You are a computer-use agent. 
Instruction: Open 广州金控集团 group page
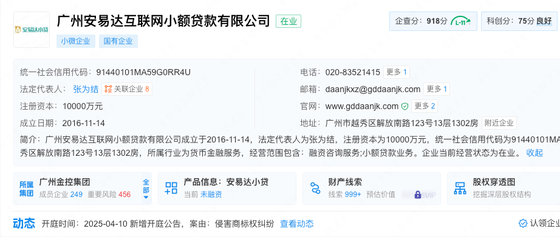coord(64,182)
